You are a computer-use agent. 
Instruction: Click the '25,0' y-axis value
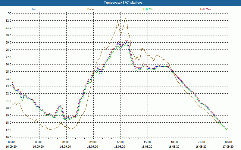click(x=9, y=72)
